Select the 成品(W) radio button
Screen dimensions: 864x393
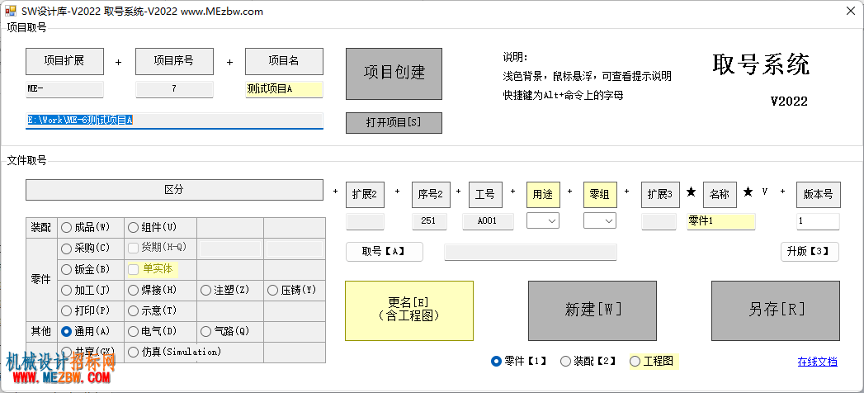pos(85,227)
